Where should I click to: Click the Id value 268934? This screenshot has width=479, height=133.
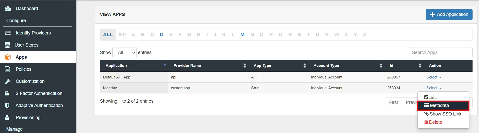pos(393,88)
